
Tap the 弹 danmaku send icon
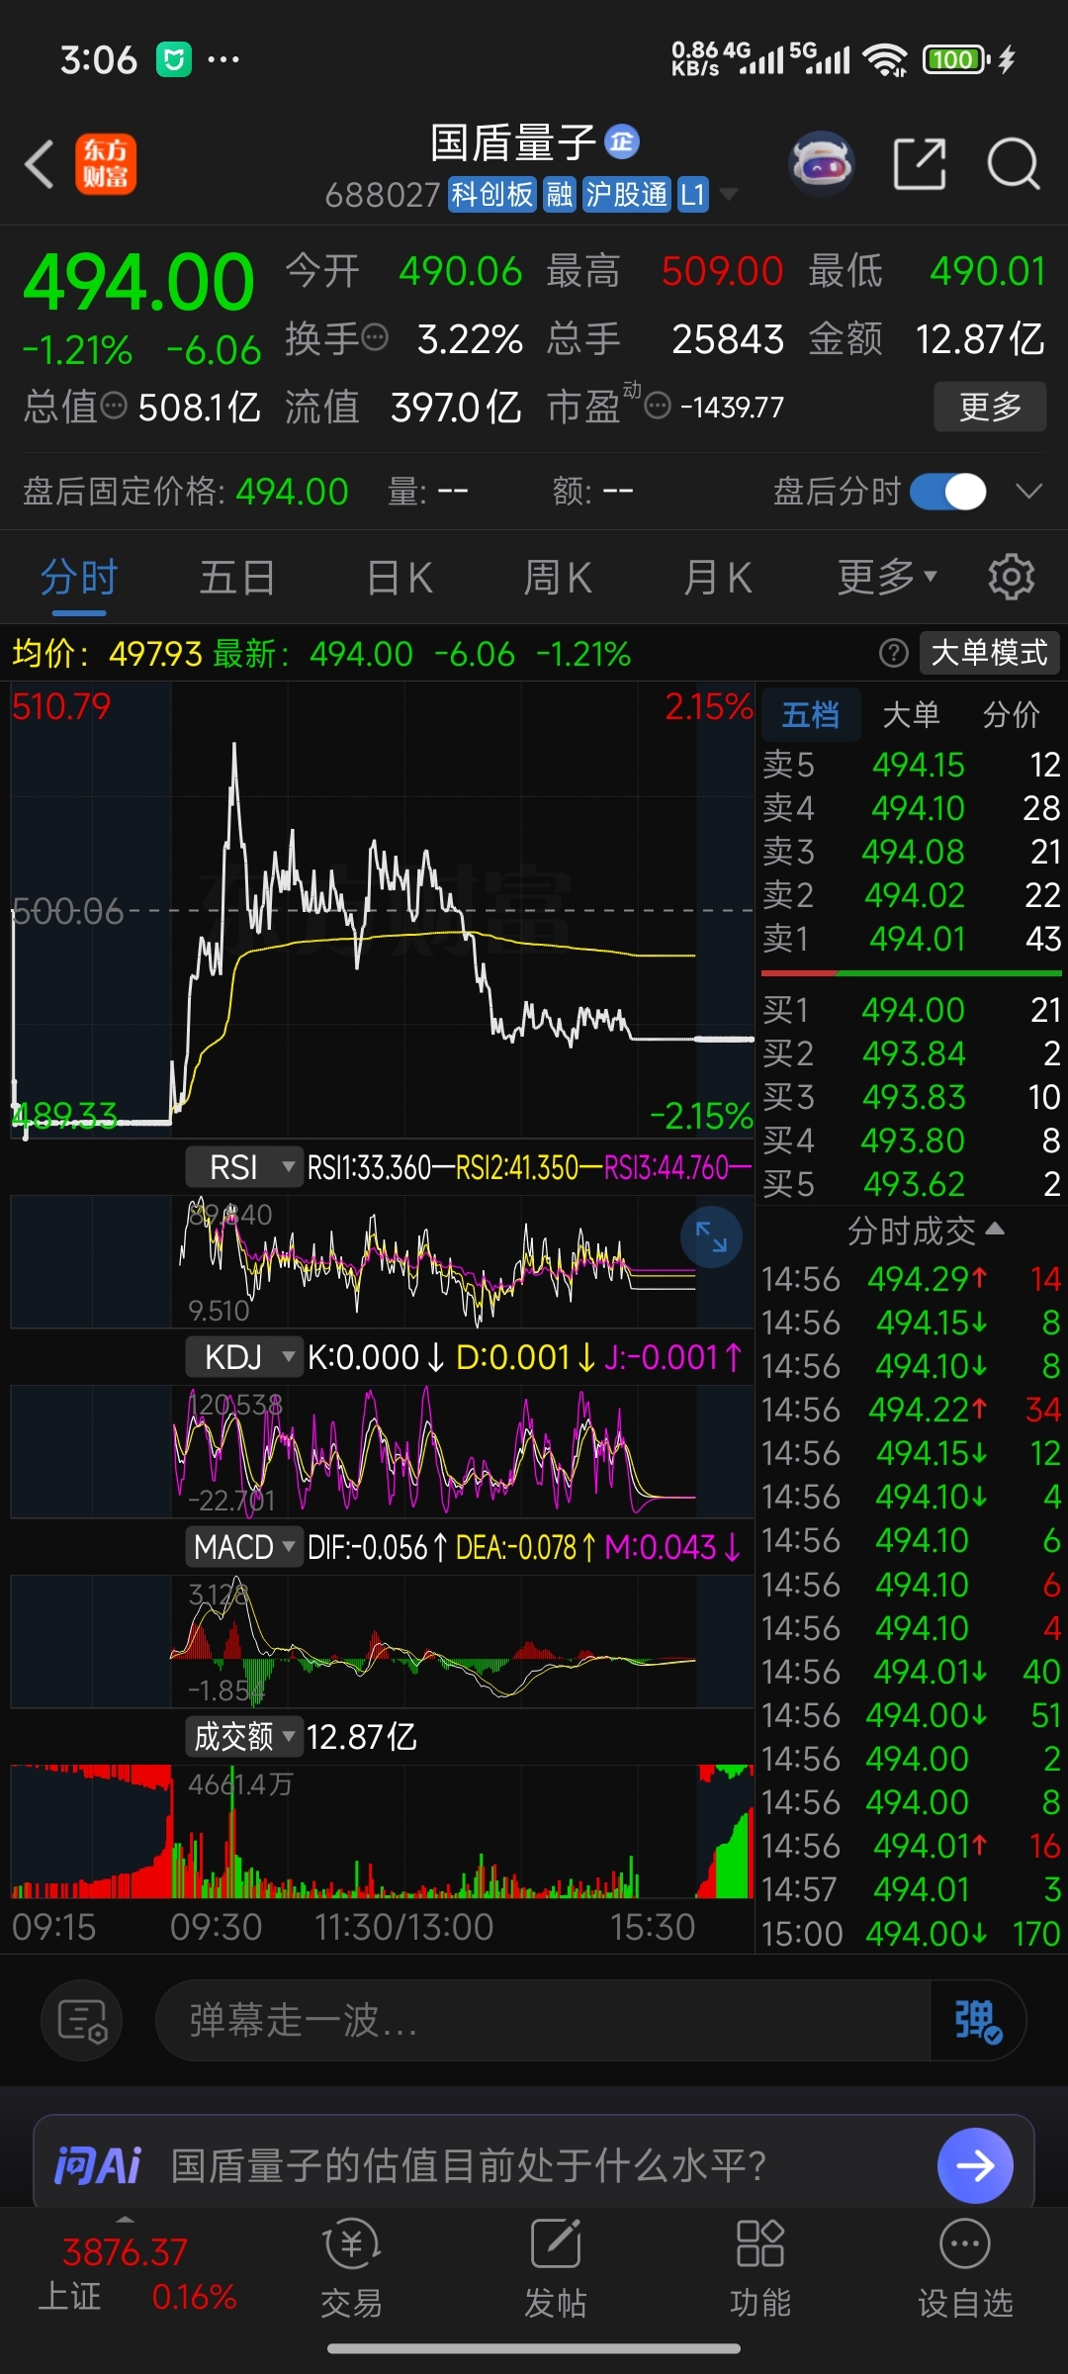tap(977, 2021)
